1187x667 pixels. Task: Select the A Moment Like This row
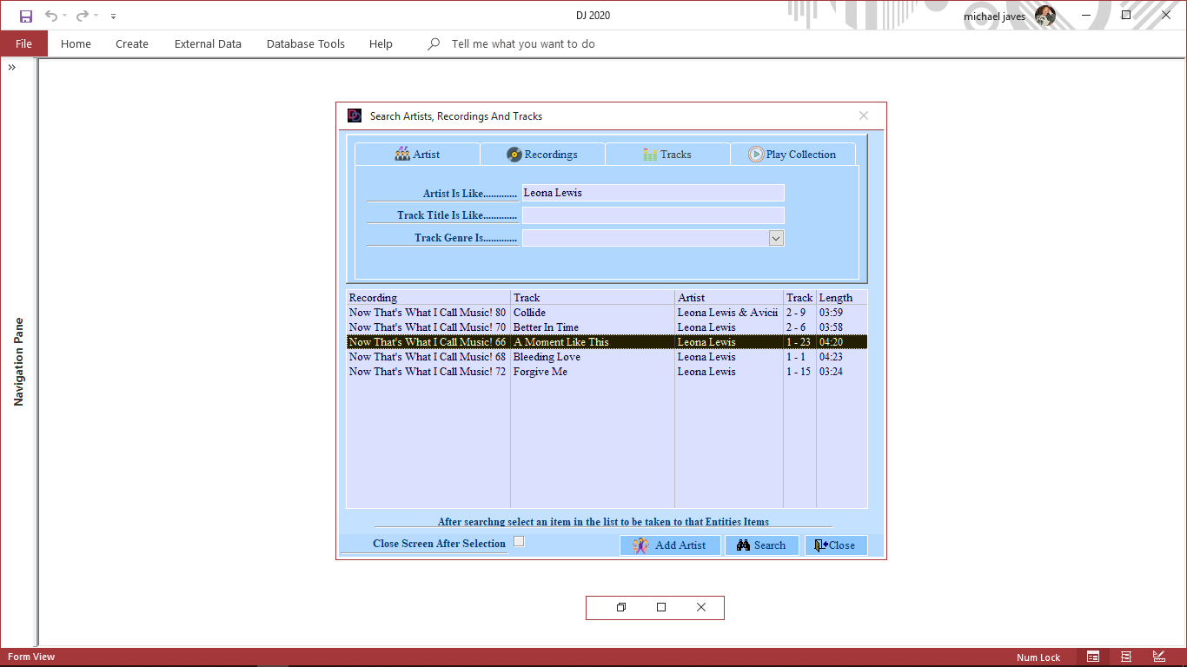(x=607, y=342)
